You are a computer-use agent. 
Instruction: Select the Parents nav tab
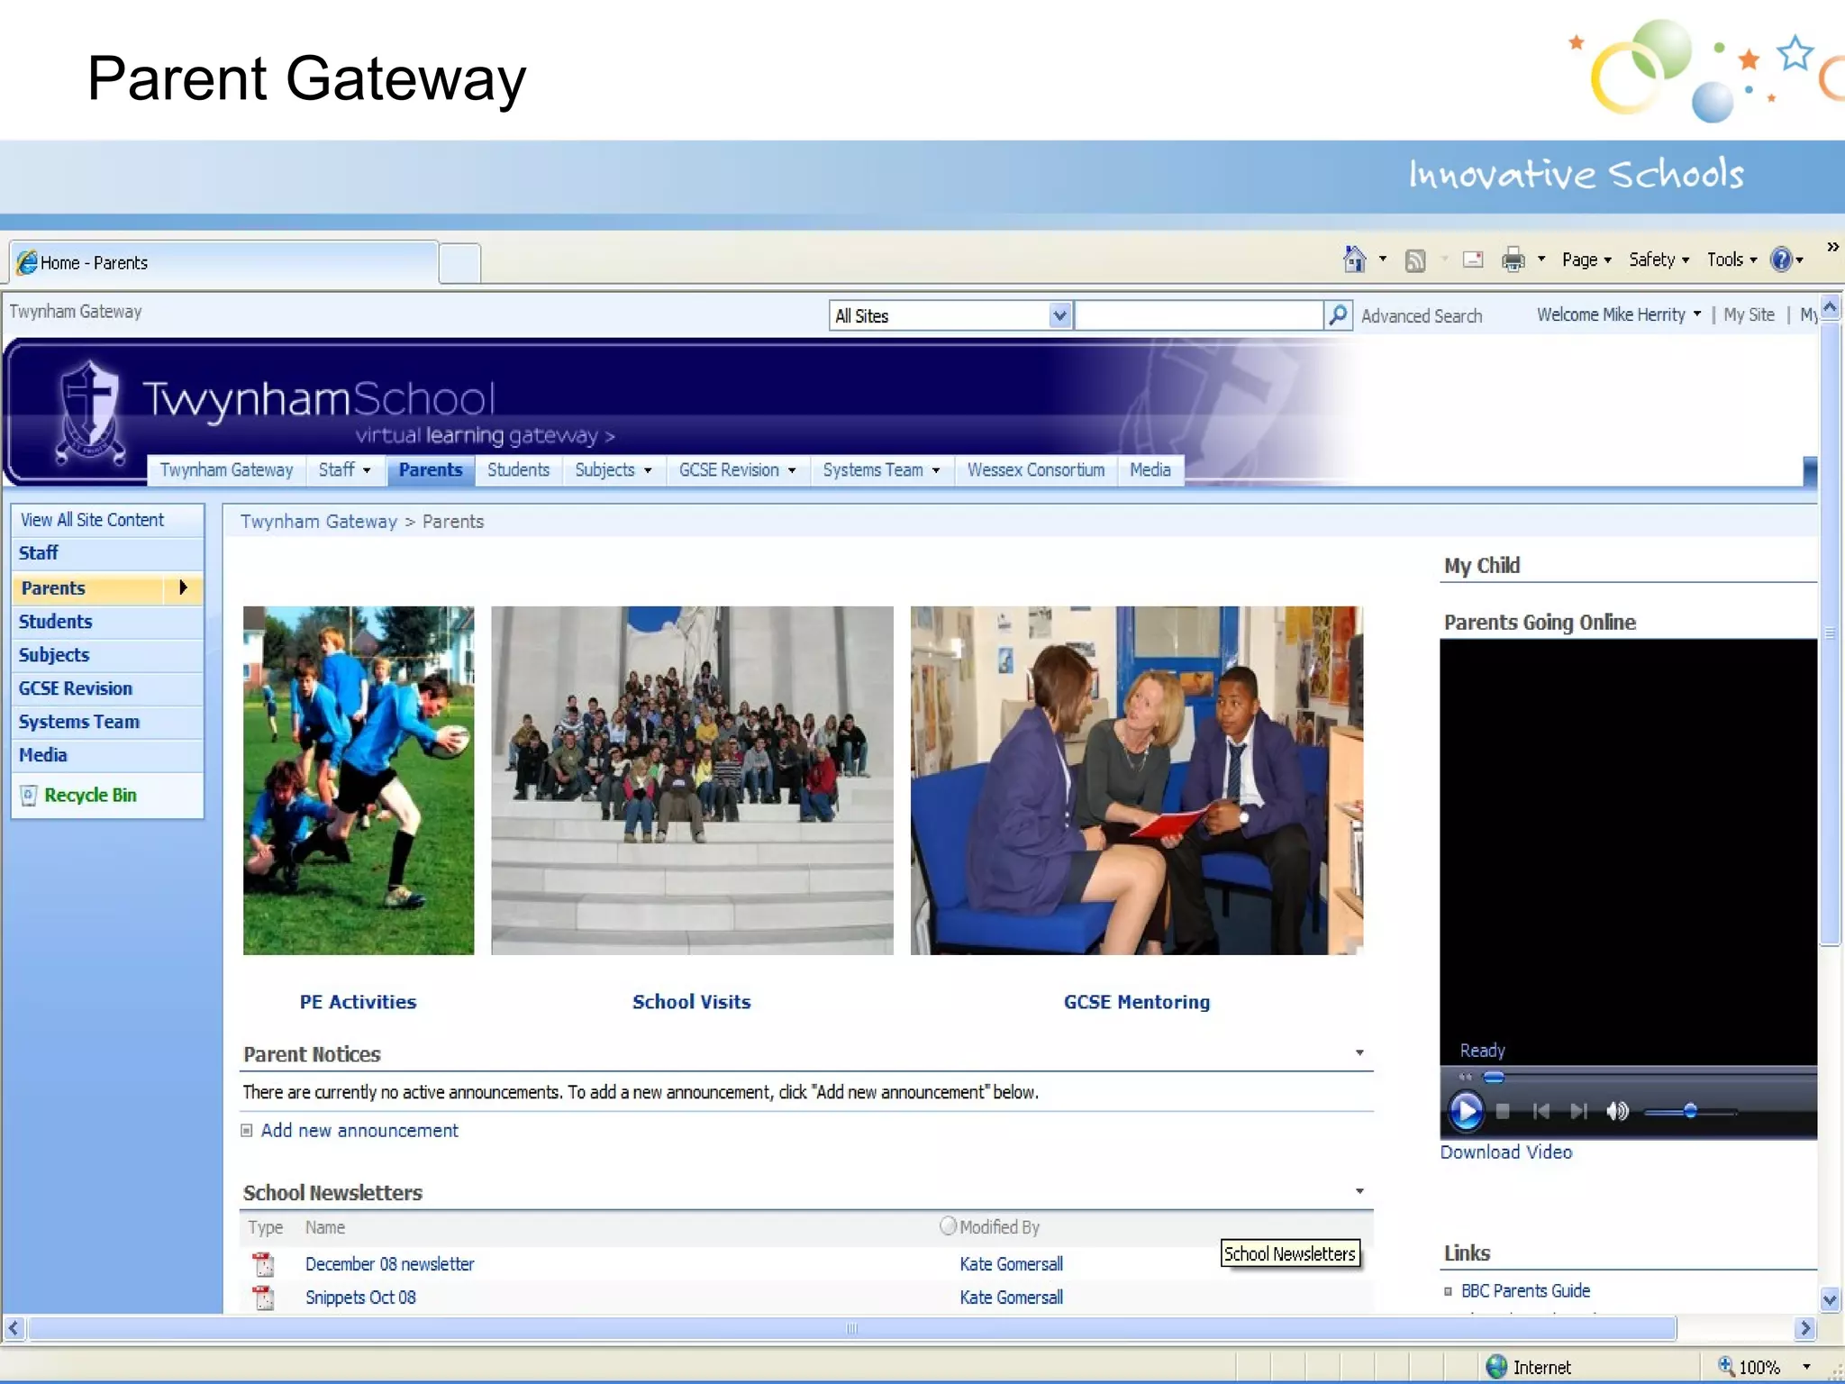(x=431, y=470)
